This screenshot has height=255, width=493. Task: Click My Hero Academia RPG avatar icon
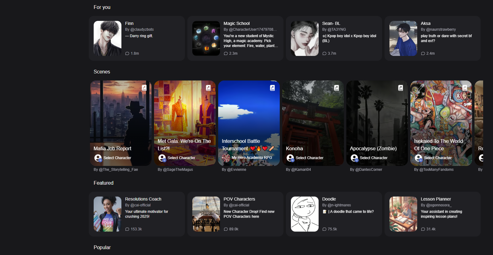(x=226, y=158)
